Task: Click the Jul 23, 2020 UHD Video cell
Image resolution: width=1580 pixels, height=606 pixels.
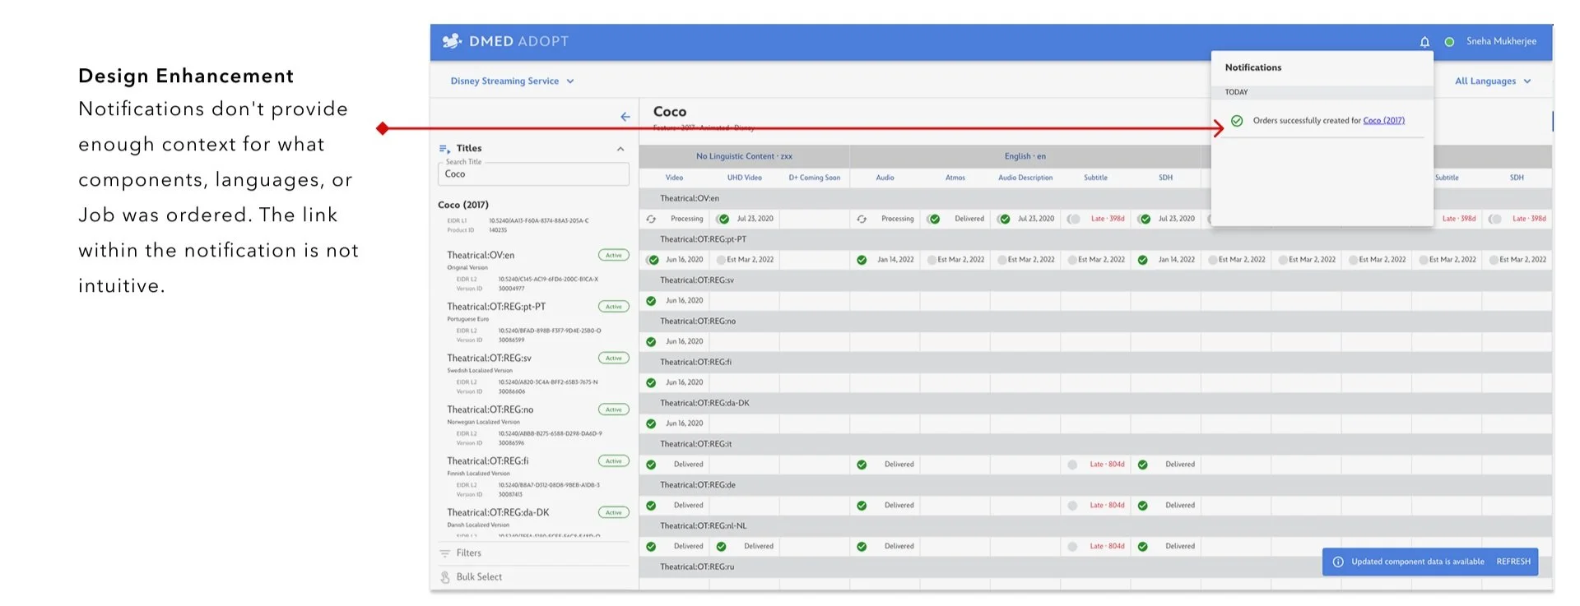Action: pos(746,220)
